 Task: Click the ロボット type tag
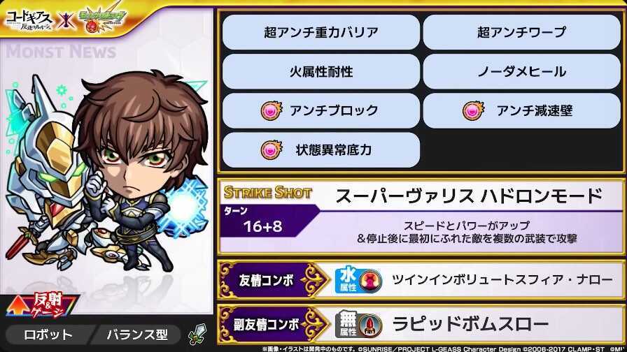48,335
